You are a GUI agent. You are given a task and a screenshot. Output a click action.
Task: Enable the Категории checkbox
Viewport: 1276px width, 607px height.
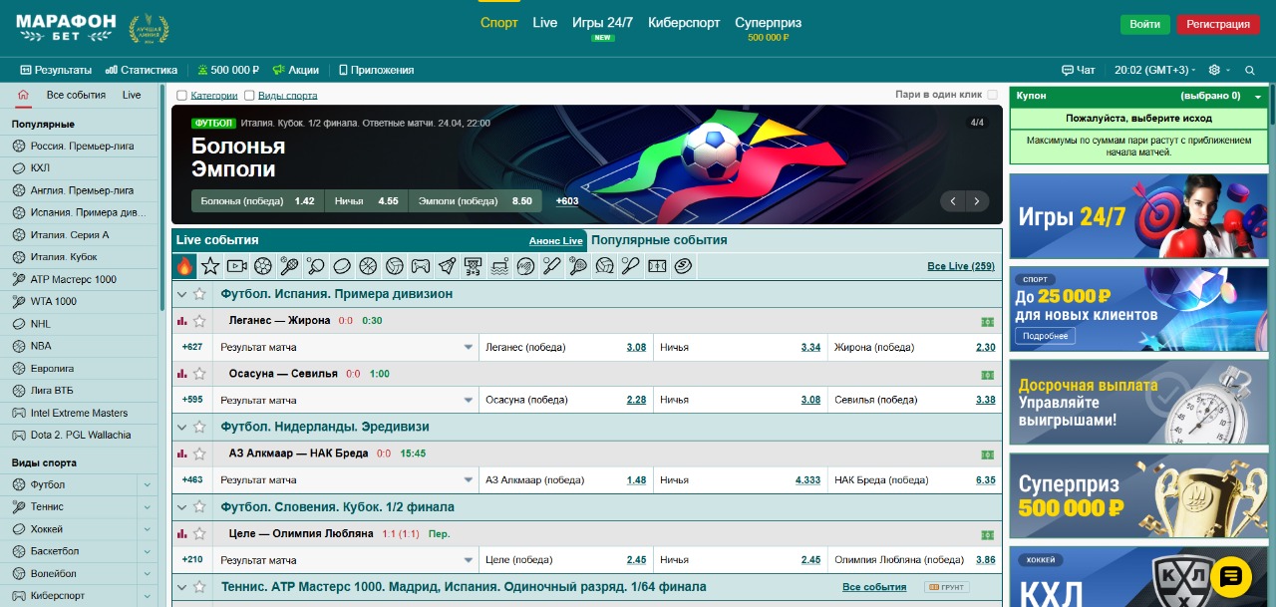point(181,96)
